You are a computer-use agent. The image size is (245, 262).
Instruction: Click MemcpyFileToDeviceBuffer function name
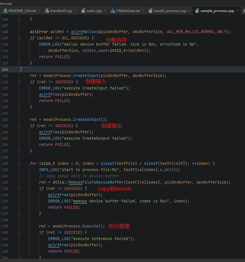point(96,182)
